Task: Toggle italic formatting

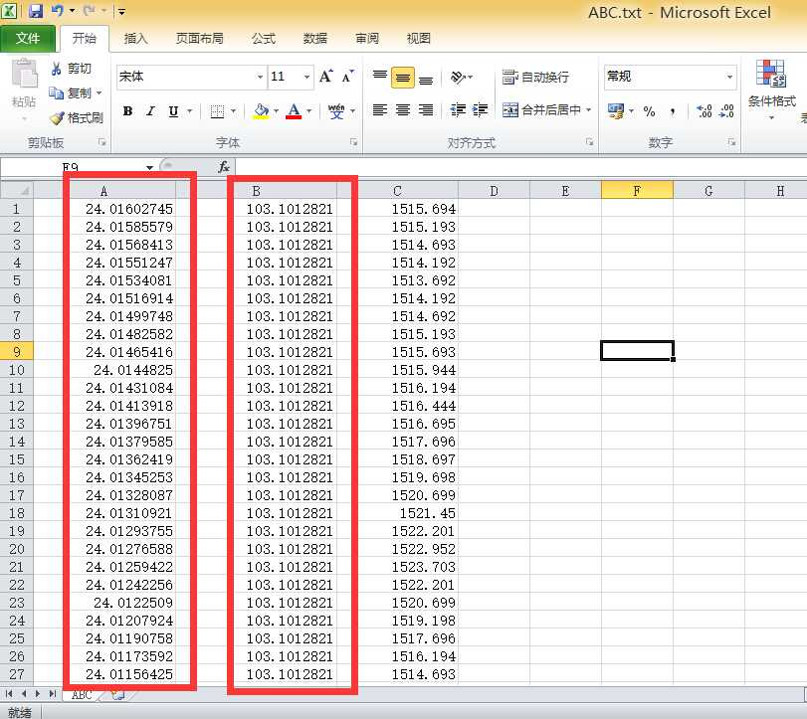Action: pos(149,111)
